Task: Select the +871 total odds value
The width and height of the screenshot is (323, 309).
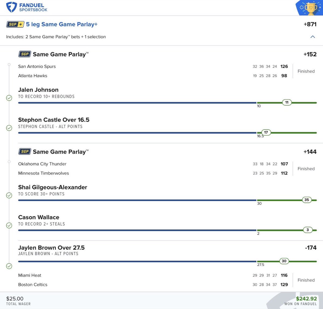Action: coord(310,24)
